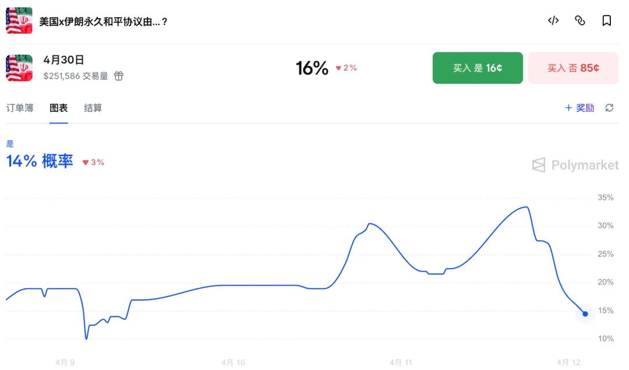Click the 16% price display
The height and width of the screenshot is (370, 629).
(312, 68)
